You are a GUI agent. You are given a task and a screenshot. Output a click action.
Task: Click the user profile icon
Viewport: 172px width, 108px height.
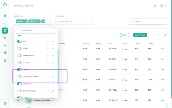click(x=155, y=6)
